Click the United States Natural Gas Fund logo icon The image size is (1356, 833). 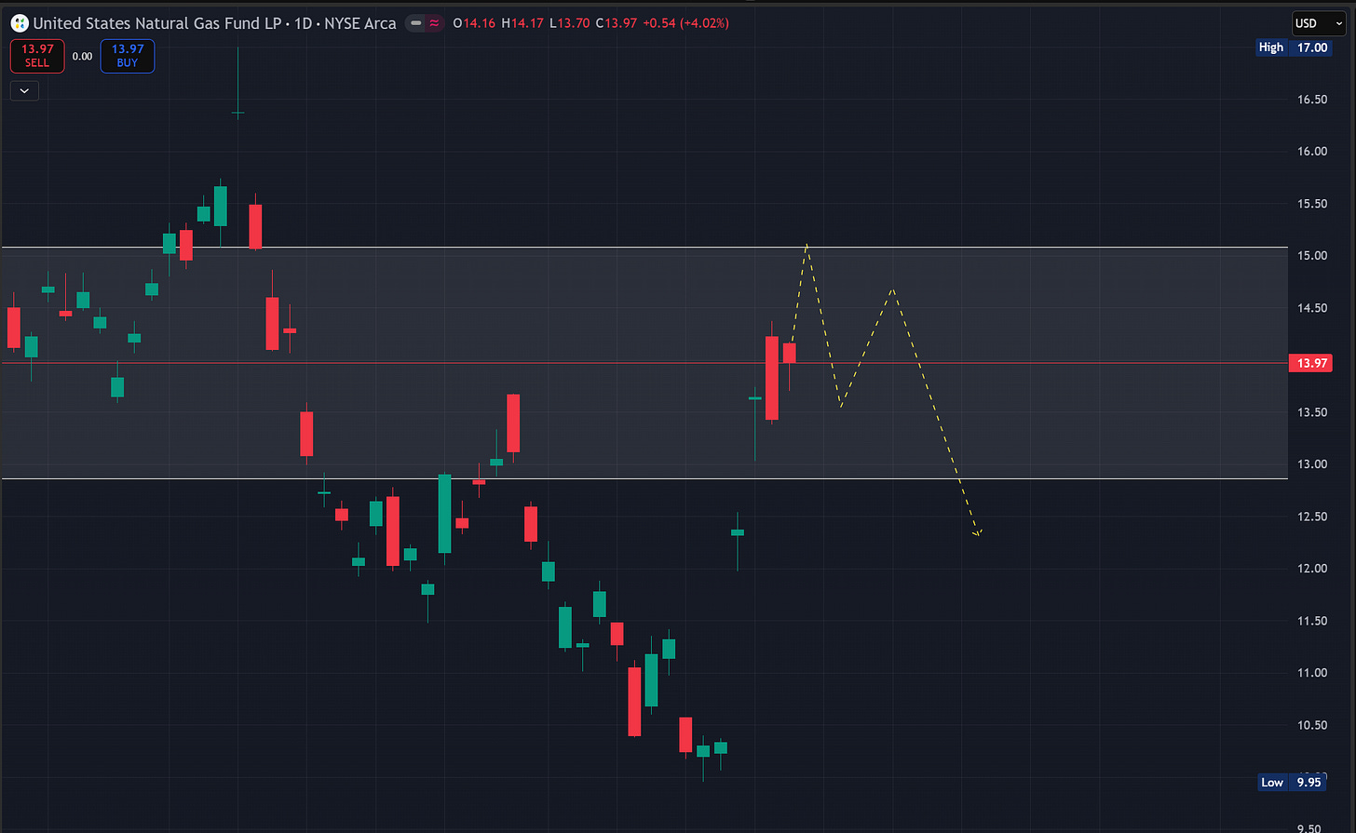pyautogui.click(x=20, y=23)
